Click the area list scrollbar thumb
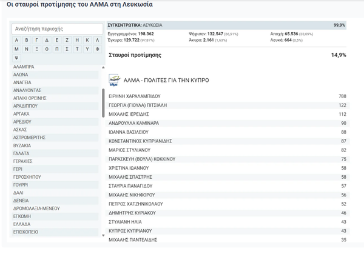This screenshot has height=254, width=364. 103,103
